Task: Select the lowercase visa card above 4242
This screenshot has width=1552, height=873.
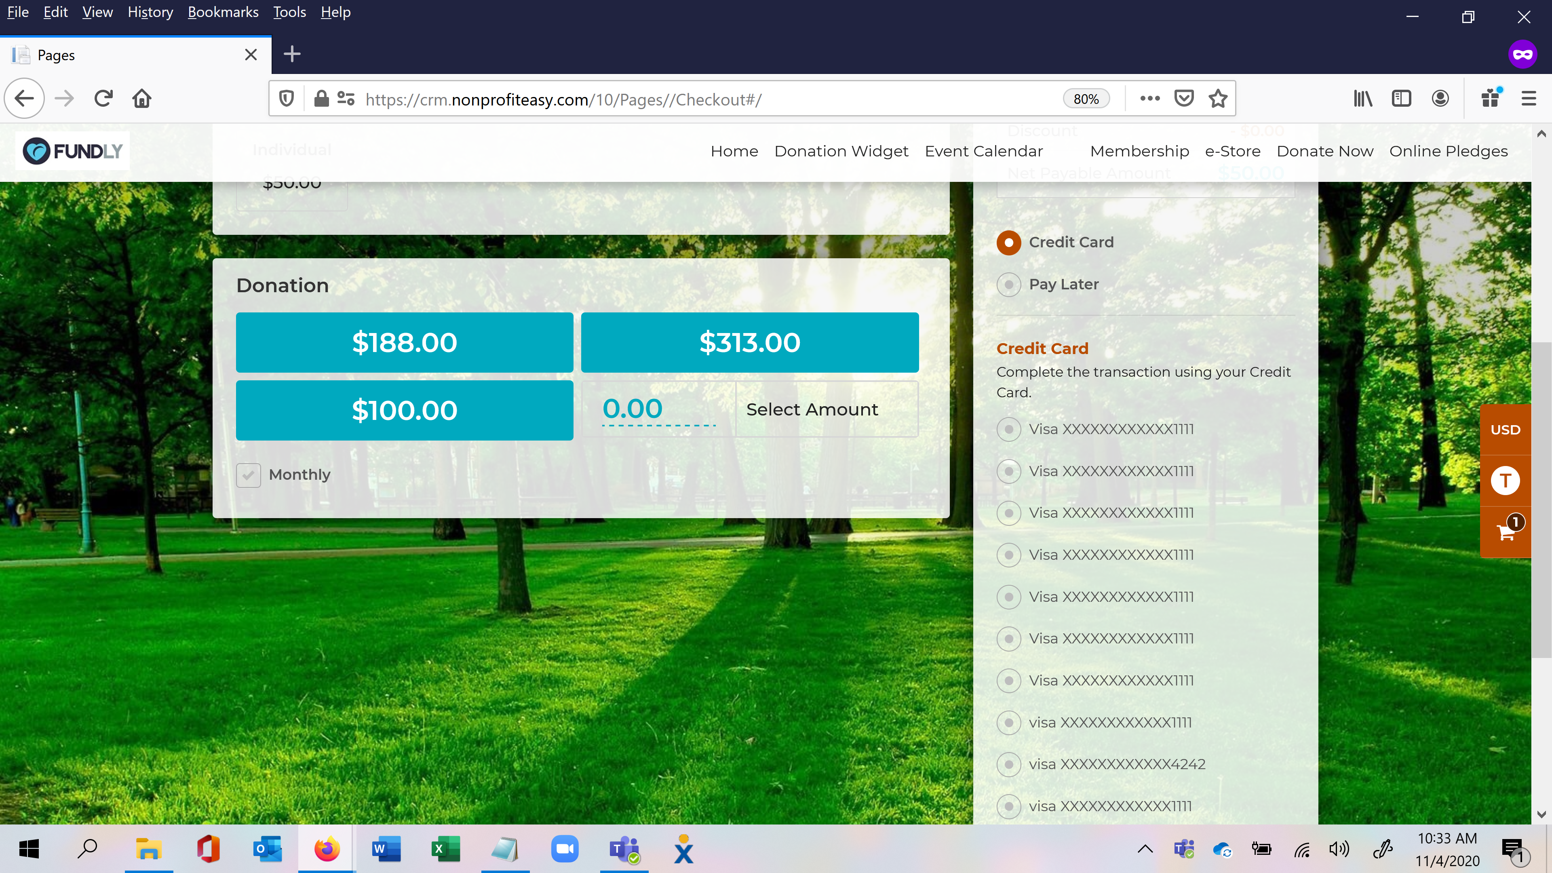Action: pos(1008,722)
